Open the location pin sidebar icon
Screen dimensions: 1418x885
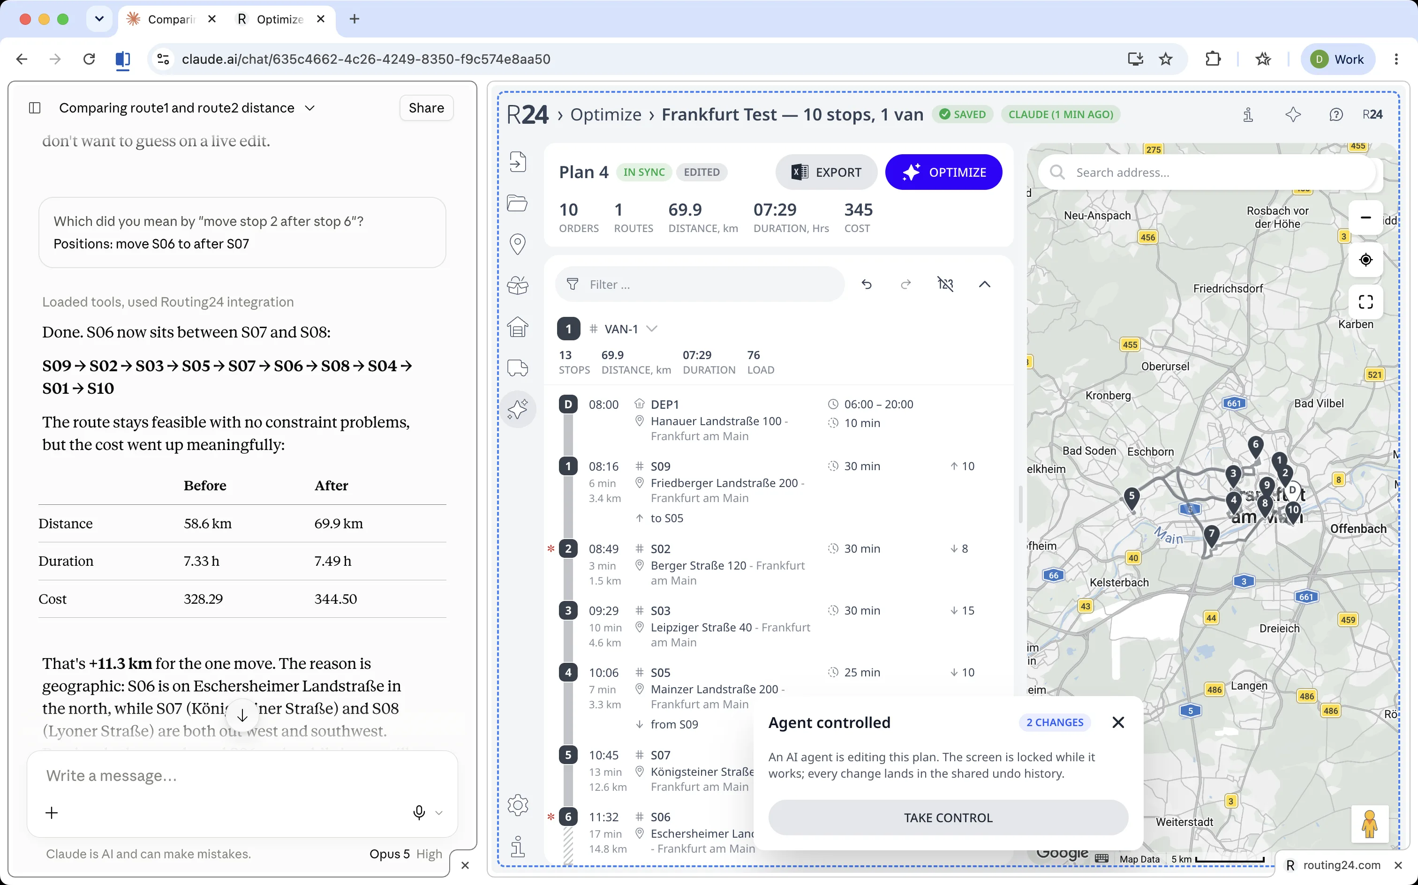[x=518, y=244]
